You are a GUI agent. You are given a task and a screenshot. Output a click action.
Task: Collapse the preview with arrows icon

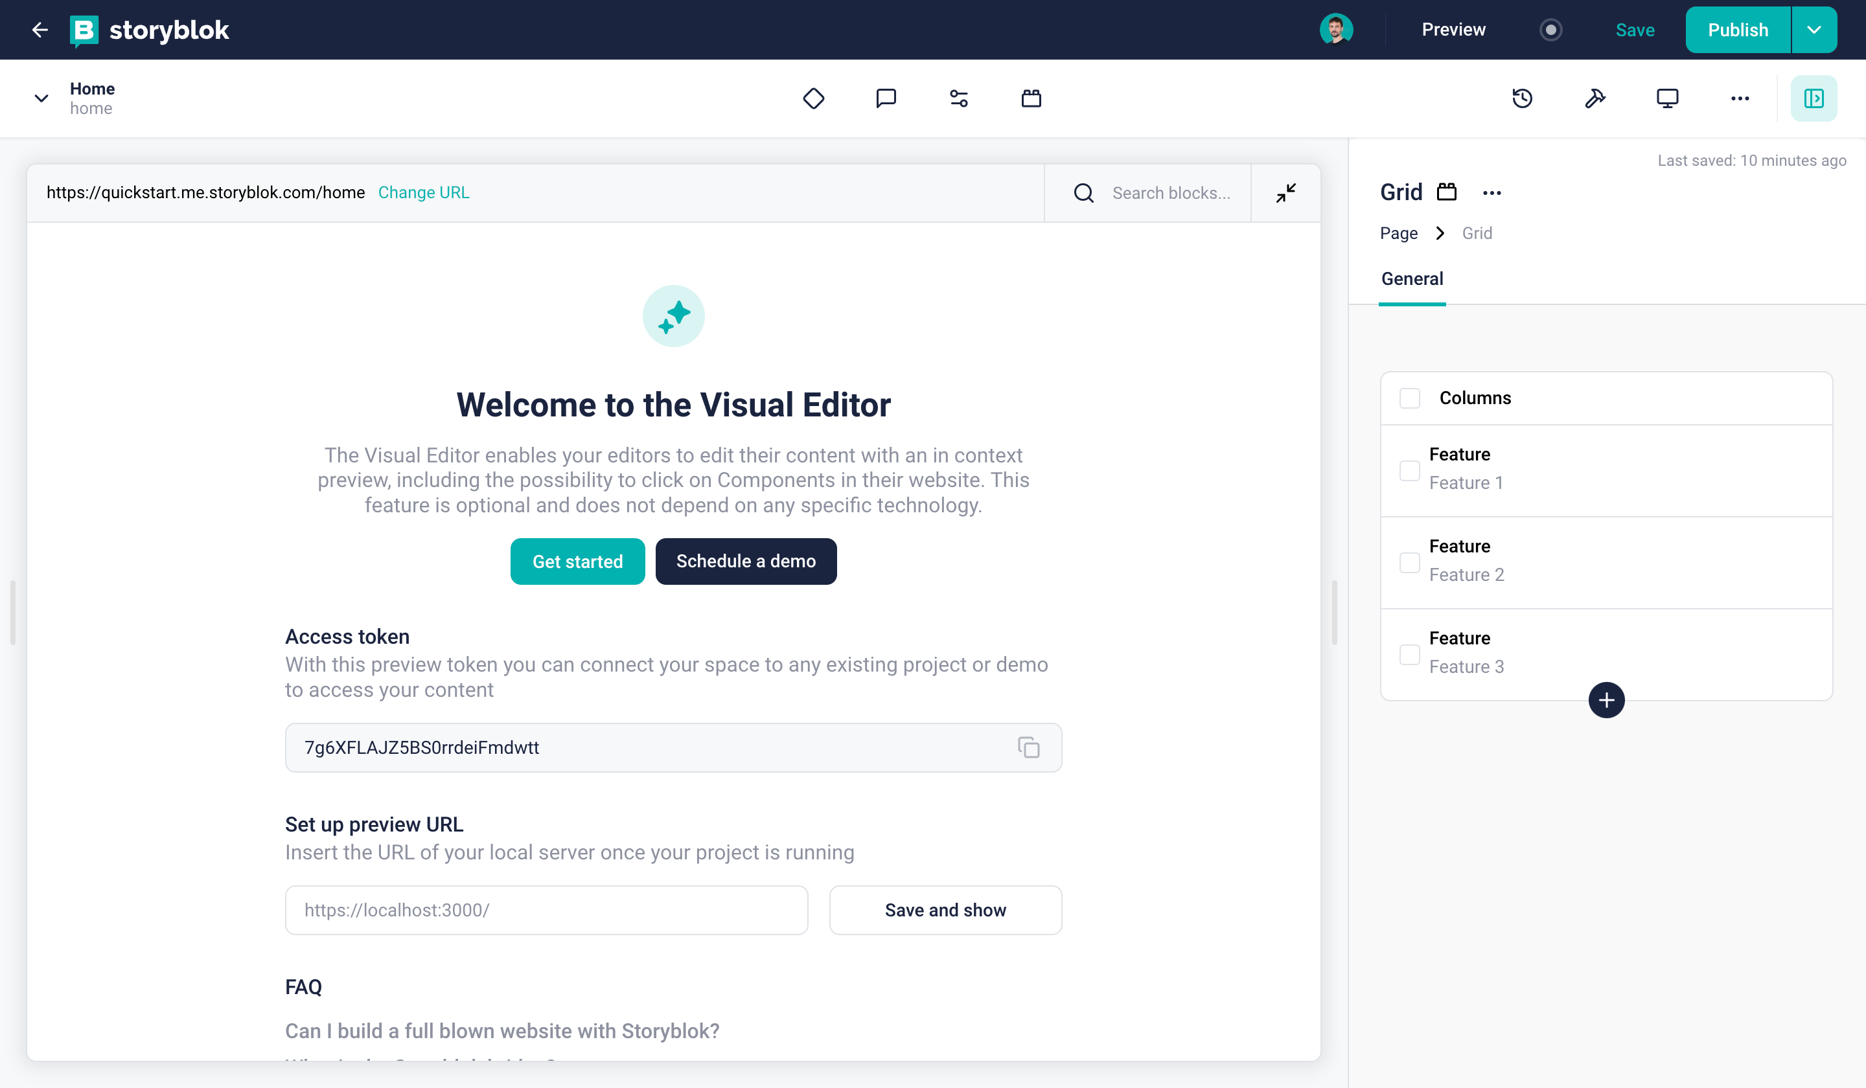[1285, 193]
